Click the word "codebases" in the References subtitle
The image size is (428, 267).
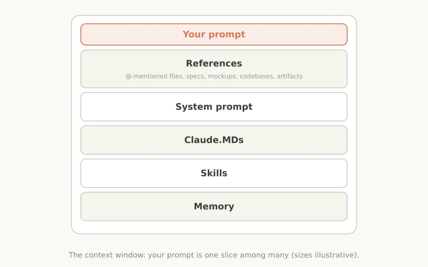(256, 76)
